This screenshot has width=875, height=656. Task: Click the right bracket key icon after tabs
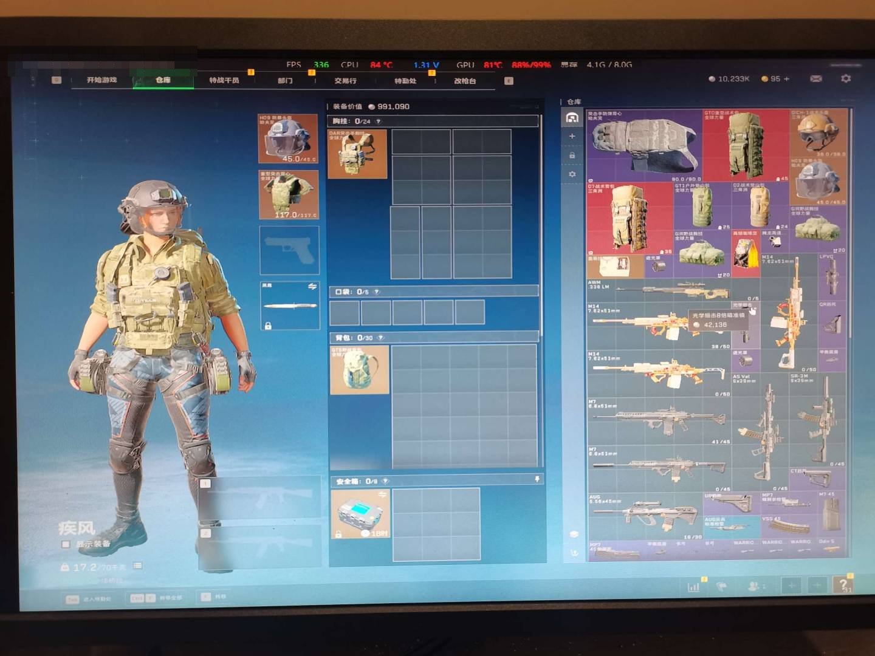pos(509,81)
